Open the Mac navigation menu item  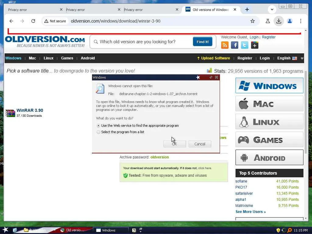click(32, 58)
